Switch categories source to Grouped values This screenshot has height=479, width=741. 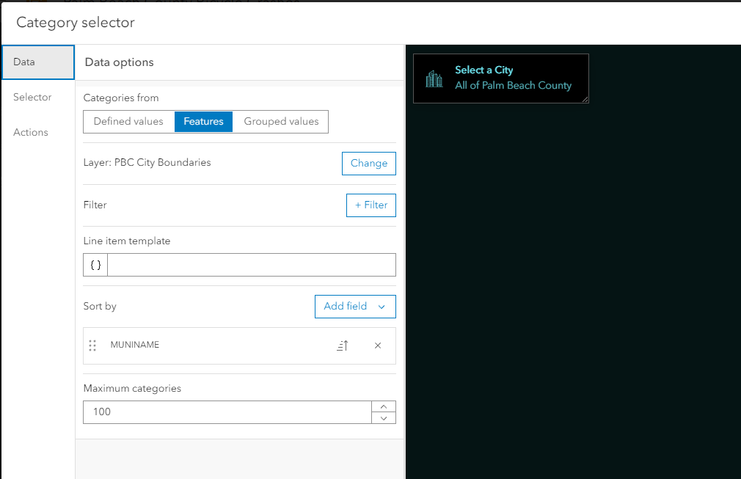tap(281, 121)
